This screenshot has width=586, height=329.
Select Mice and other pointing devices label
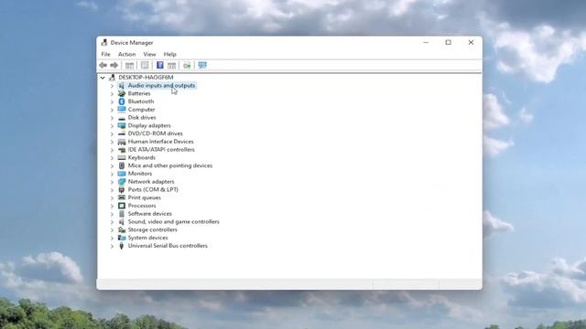coord(170,165)
